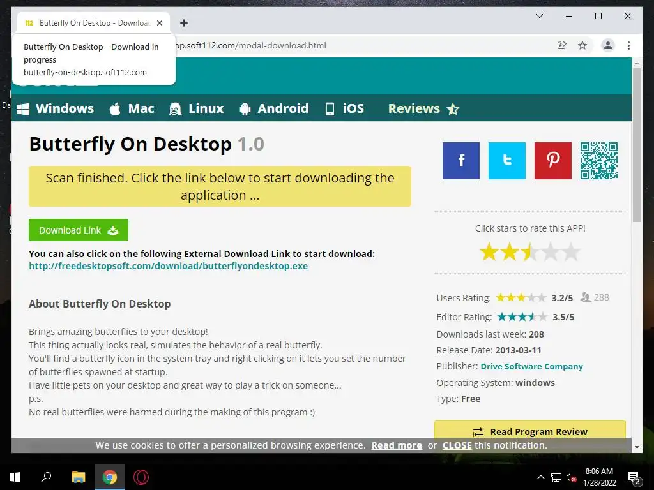
Task: Open the freedesktopsoft.com external download link
Action: (168, 266)
